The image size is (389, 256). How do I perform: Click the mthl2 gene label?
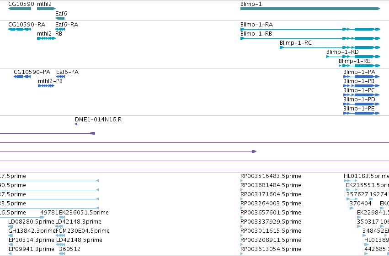pyautogui.click(x=44, y=4)
